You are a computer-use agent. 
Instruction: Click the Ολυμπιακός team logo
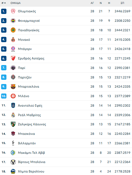[13, 11]
